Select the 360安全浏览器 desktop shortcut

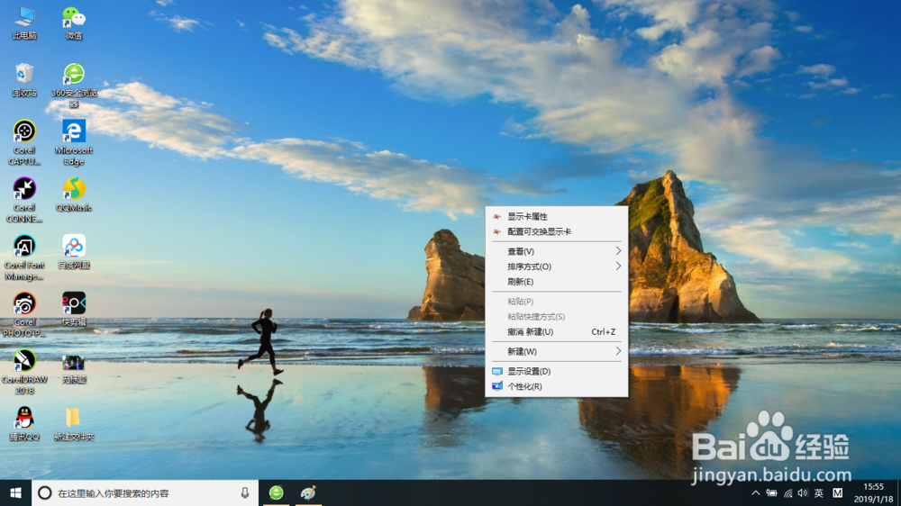[x=74, y=86]
